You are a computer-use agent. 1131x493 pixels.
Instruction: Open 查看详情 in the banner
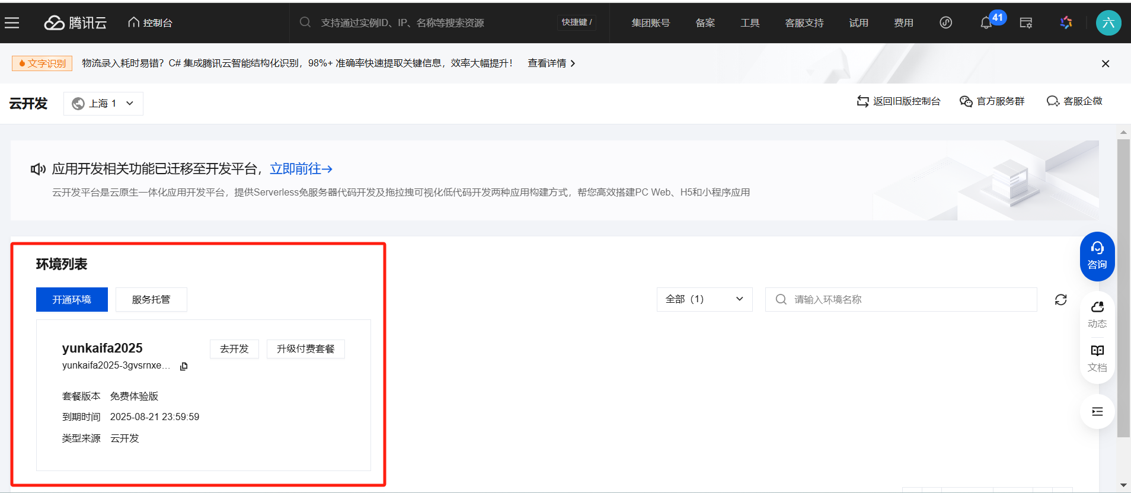pyautogui.click(x=551, y=63)
